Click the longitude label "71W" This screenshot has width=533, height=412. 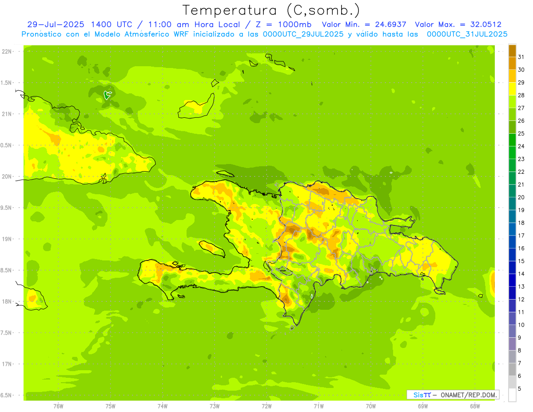click(318, 406)
